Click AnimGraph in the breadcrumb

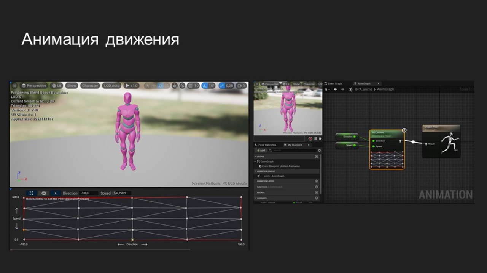385,89
